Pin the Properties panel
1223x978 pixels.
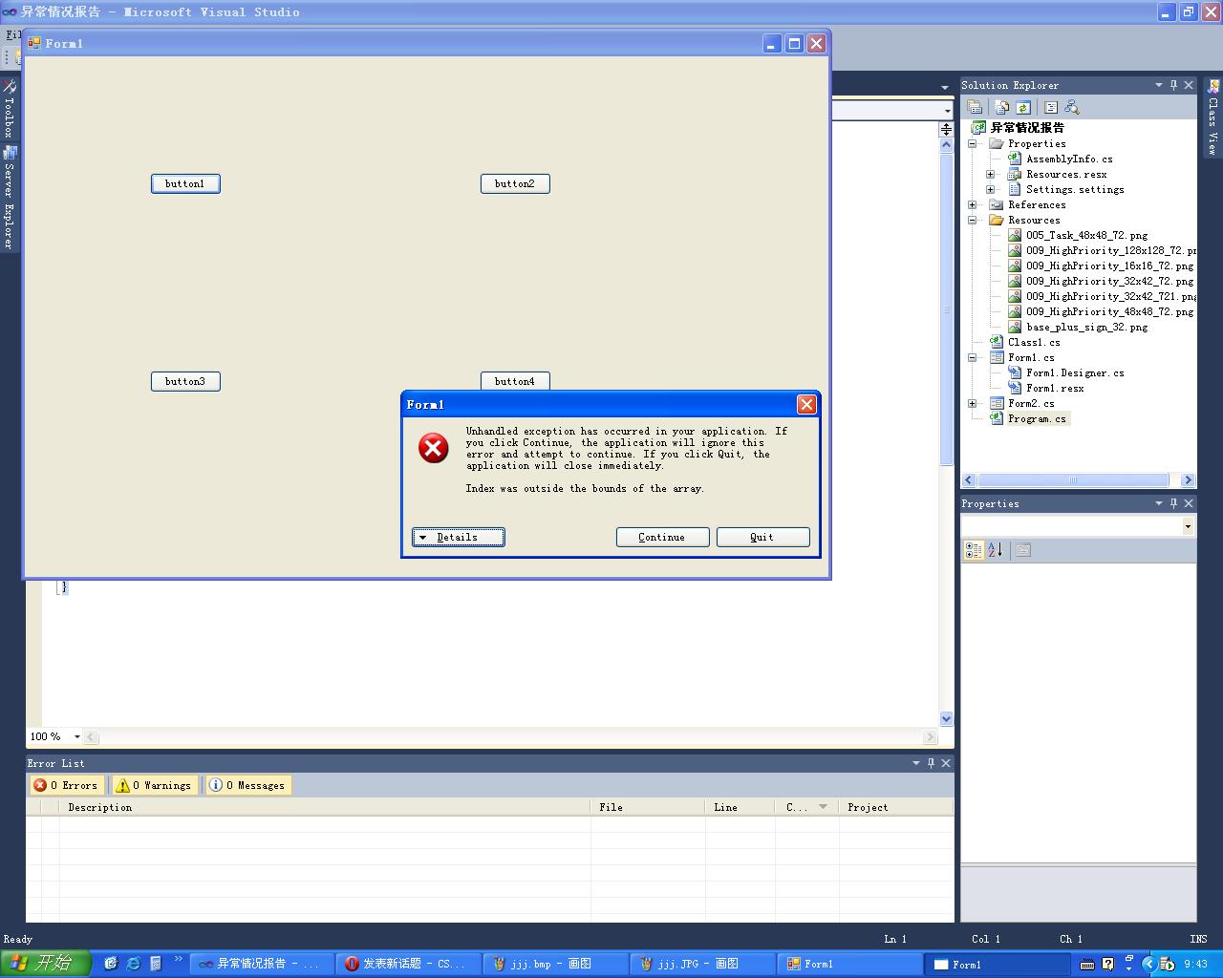[1174, 503]
